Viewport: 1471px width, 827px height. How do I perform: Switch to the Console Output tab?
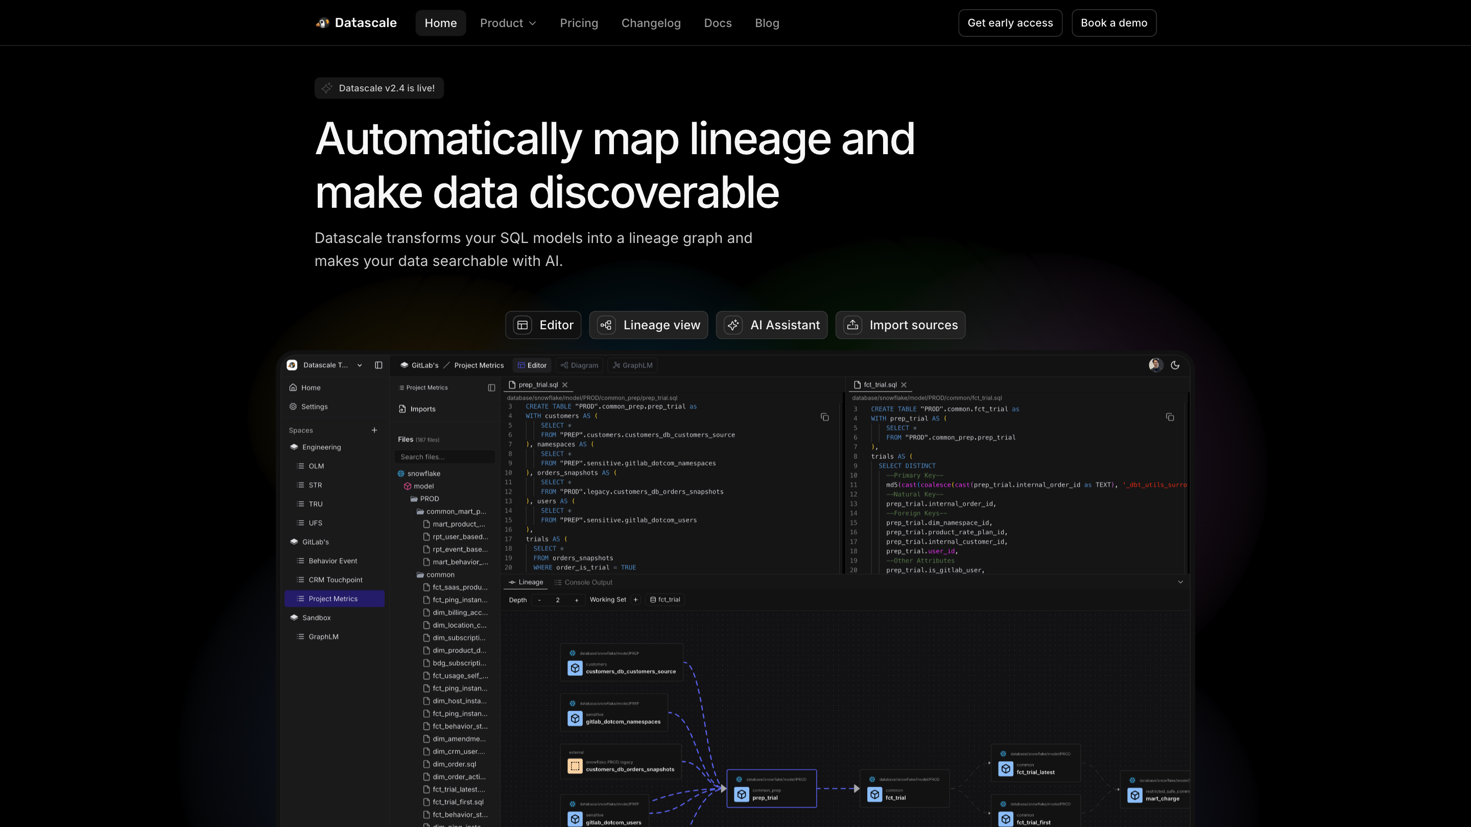click(583, 582)
